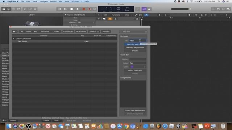Open the Browsers button at far right
232x130 pixels.
tap(228, 9)
